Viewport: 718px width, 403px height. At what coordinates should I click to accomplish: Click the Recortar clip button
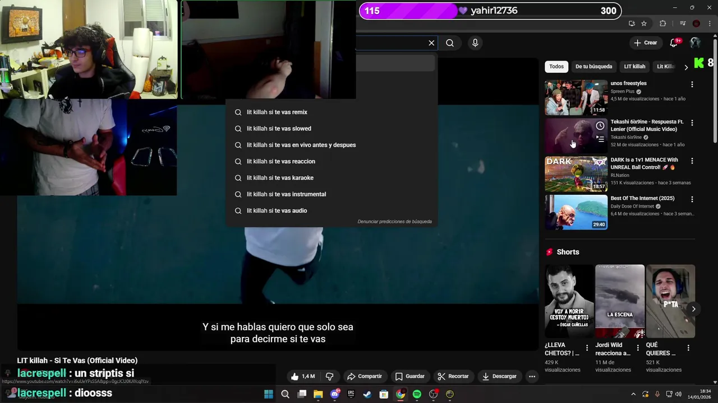pyautogui.click(x=453, y=376)
